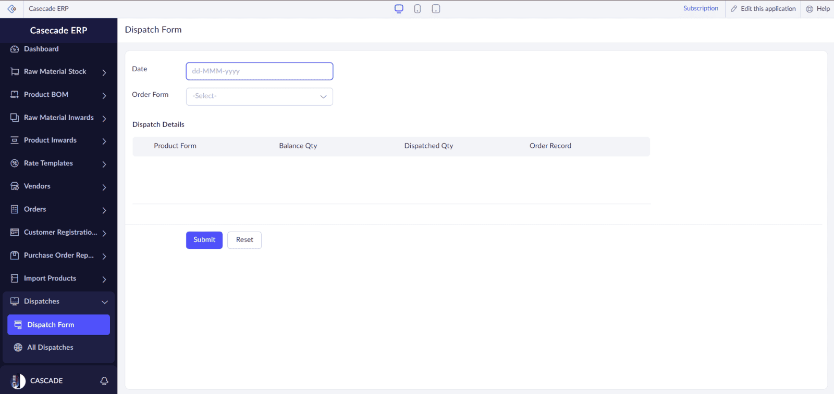The height and width of the screenshot is (394, 834).
Task: Collapse Dispatches section chevron
Action: pyautogui.click(x=104, y=302)
